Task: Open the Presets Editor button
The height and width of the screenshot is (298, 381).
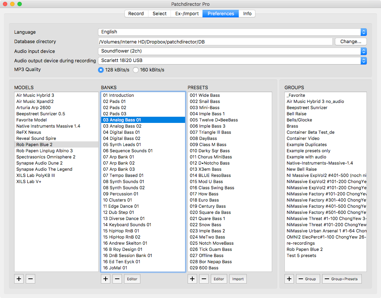Action: coord(219,279)
